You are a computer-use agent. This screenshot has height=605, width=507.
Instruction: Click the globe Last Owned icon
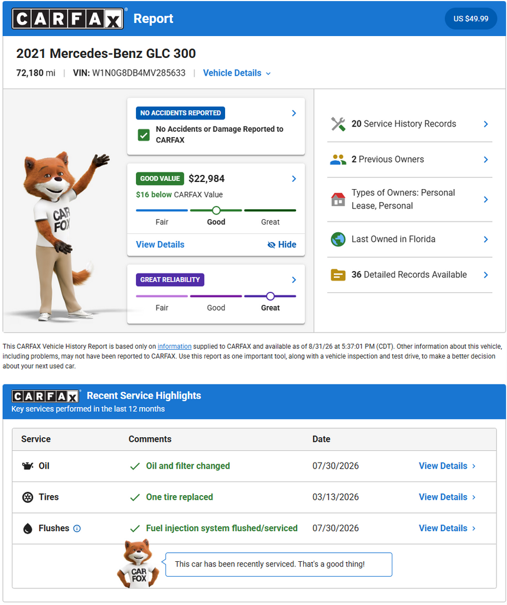coord(338,239)
